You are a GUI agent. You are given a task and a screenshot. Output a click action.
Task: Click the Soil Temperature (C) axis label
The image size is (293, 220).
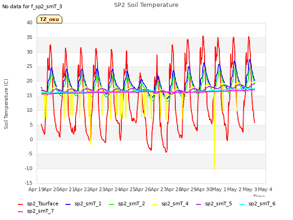point(6,104)
